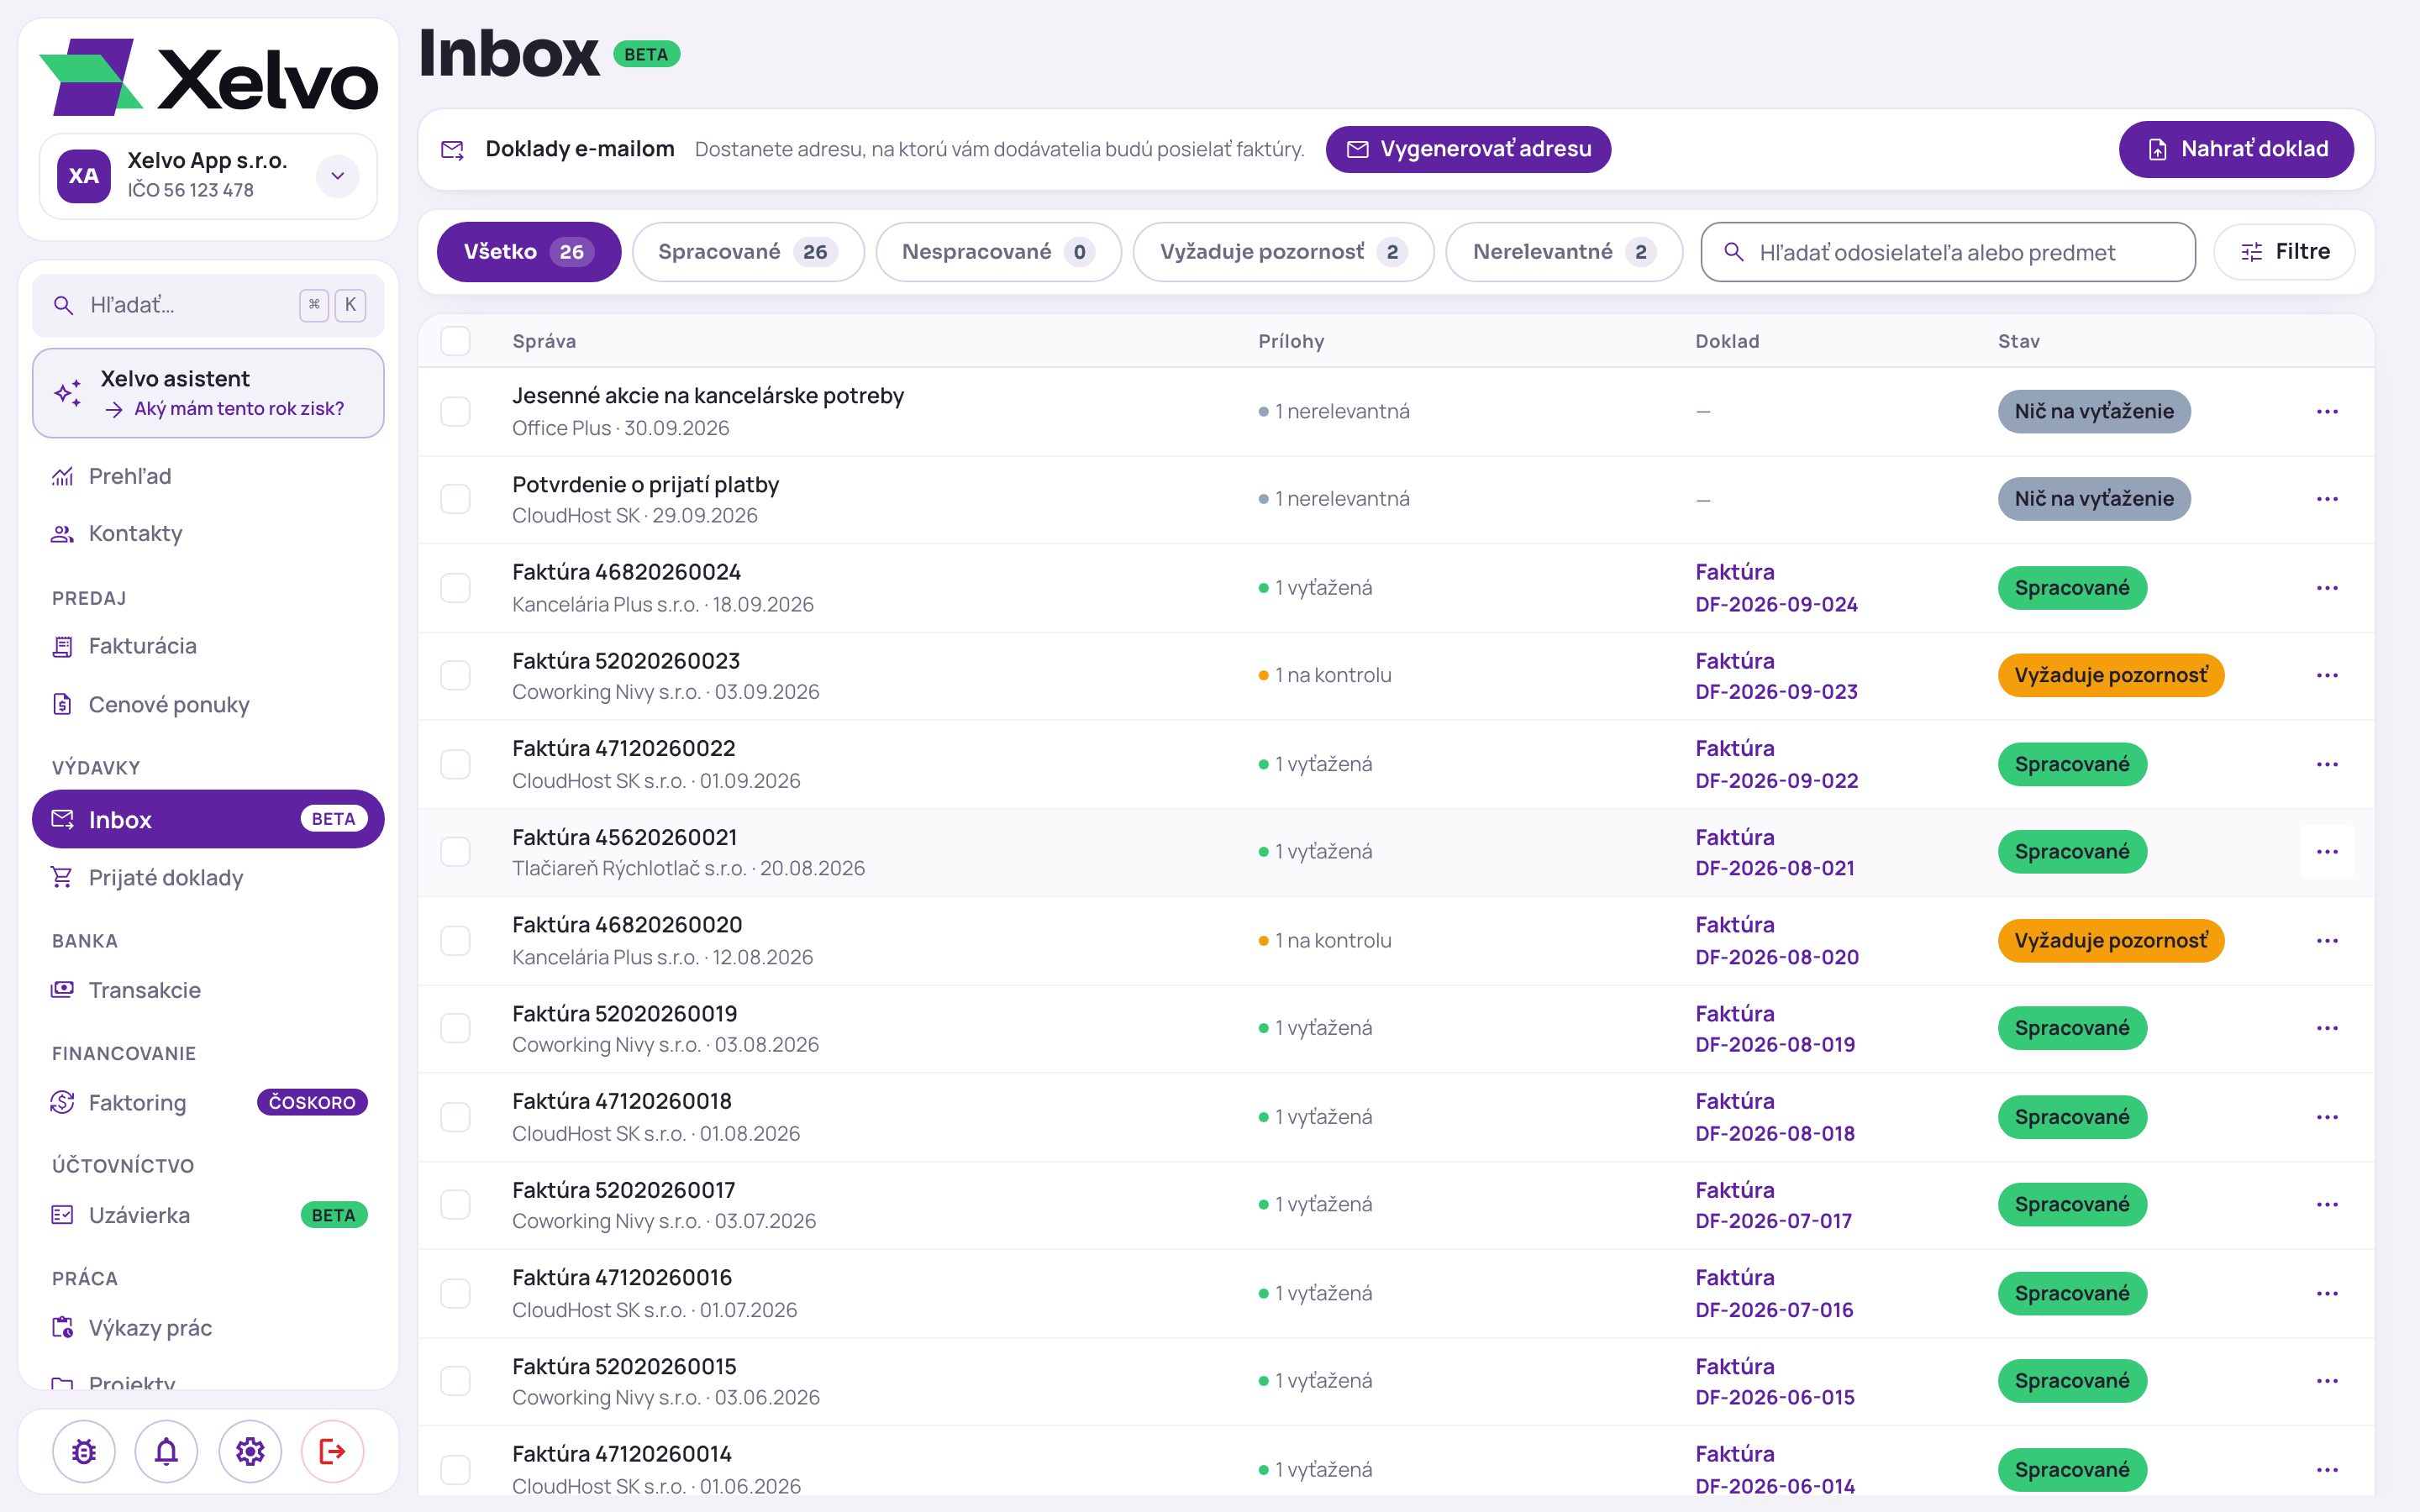Open more options for Faktúra 45620260021 row
The height and width of the screenshot is (1512, 2420).
(2327, 852)
